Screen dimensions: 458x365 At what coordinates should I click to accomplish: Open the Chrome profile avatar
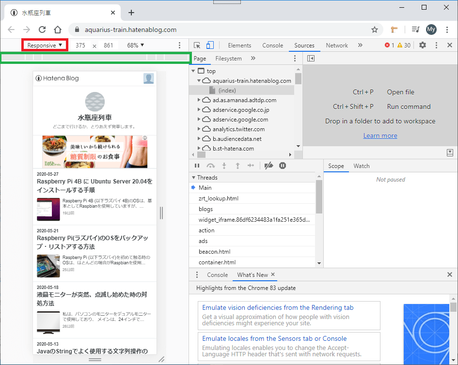tap(431, 29)
